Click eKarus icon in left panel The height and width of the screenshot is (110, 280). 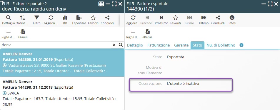point(23,32)
